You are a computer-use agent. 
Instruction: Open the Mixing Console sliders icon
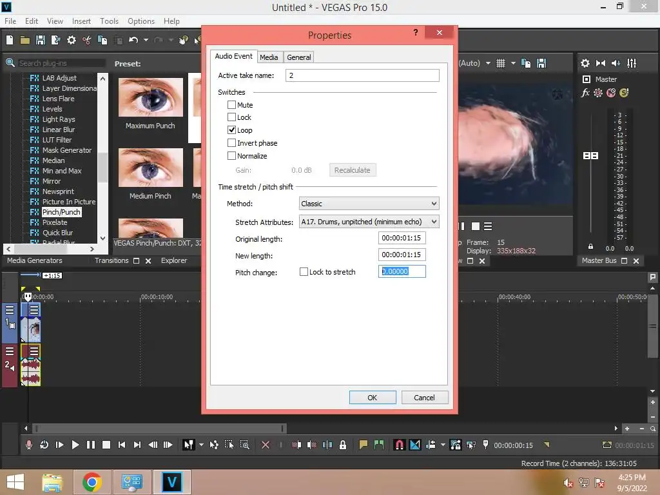click(632, 63)
